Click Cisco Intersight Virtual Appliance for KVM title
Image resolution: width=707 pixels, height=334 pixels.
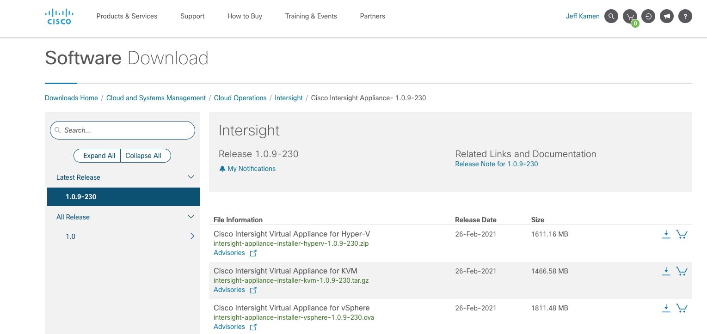(285, 271)
